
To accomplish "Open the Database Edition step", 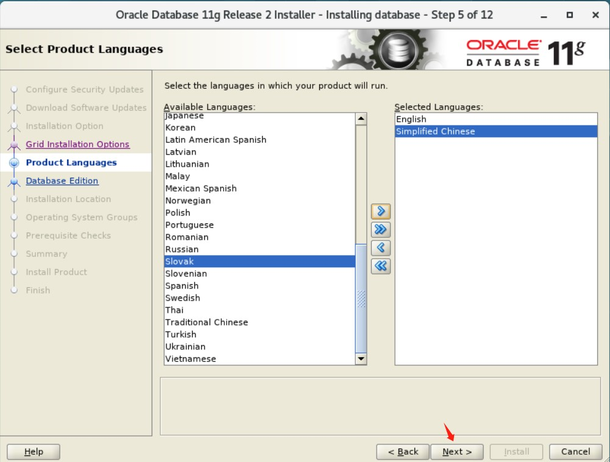I will [62, 181].
